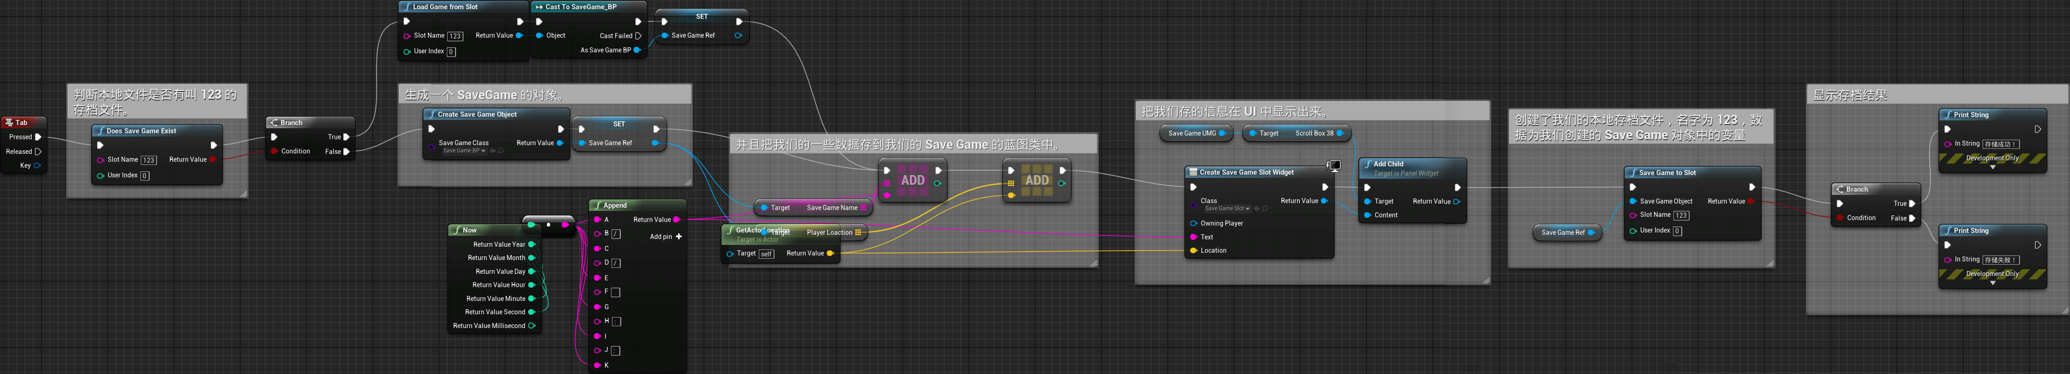Click the Scroll Box 38 output pin
Viewport: 2070px width, 374px height.
[1339, 133]
